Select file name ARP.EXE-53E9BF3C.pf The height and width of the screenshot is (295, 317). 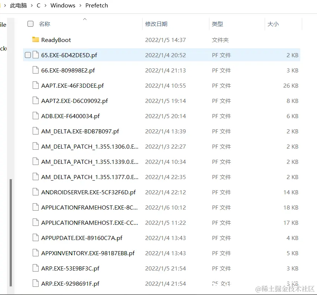pos(70,268)
